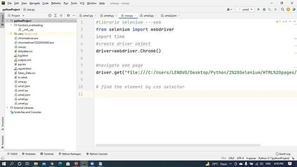This screenshot has height=167, width=297.
Task: Collapse the function_overloading folder
Action: click(x=11, y=25)
